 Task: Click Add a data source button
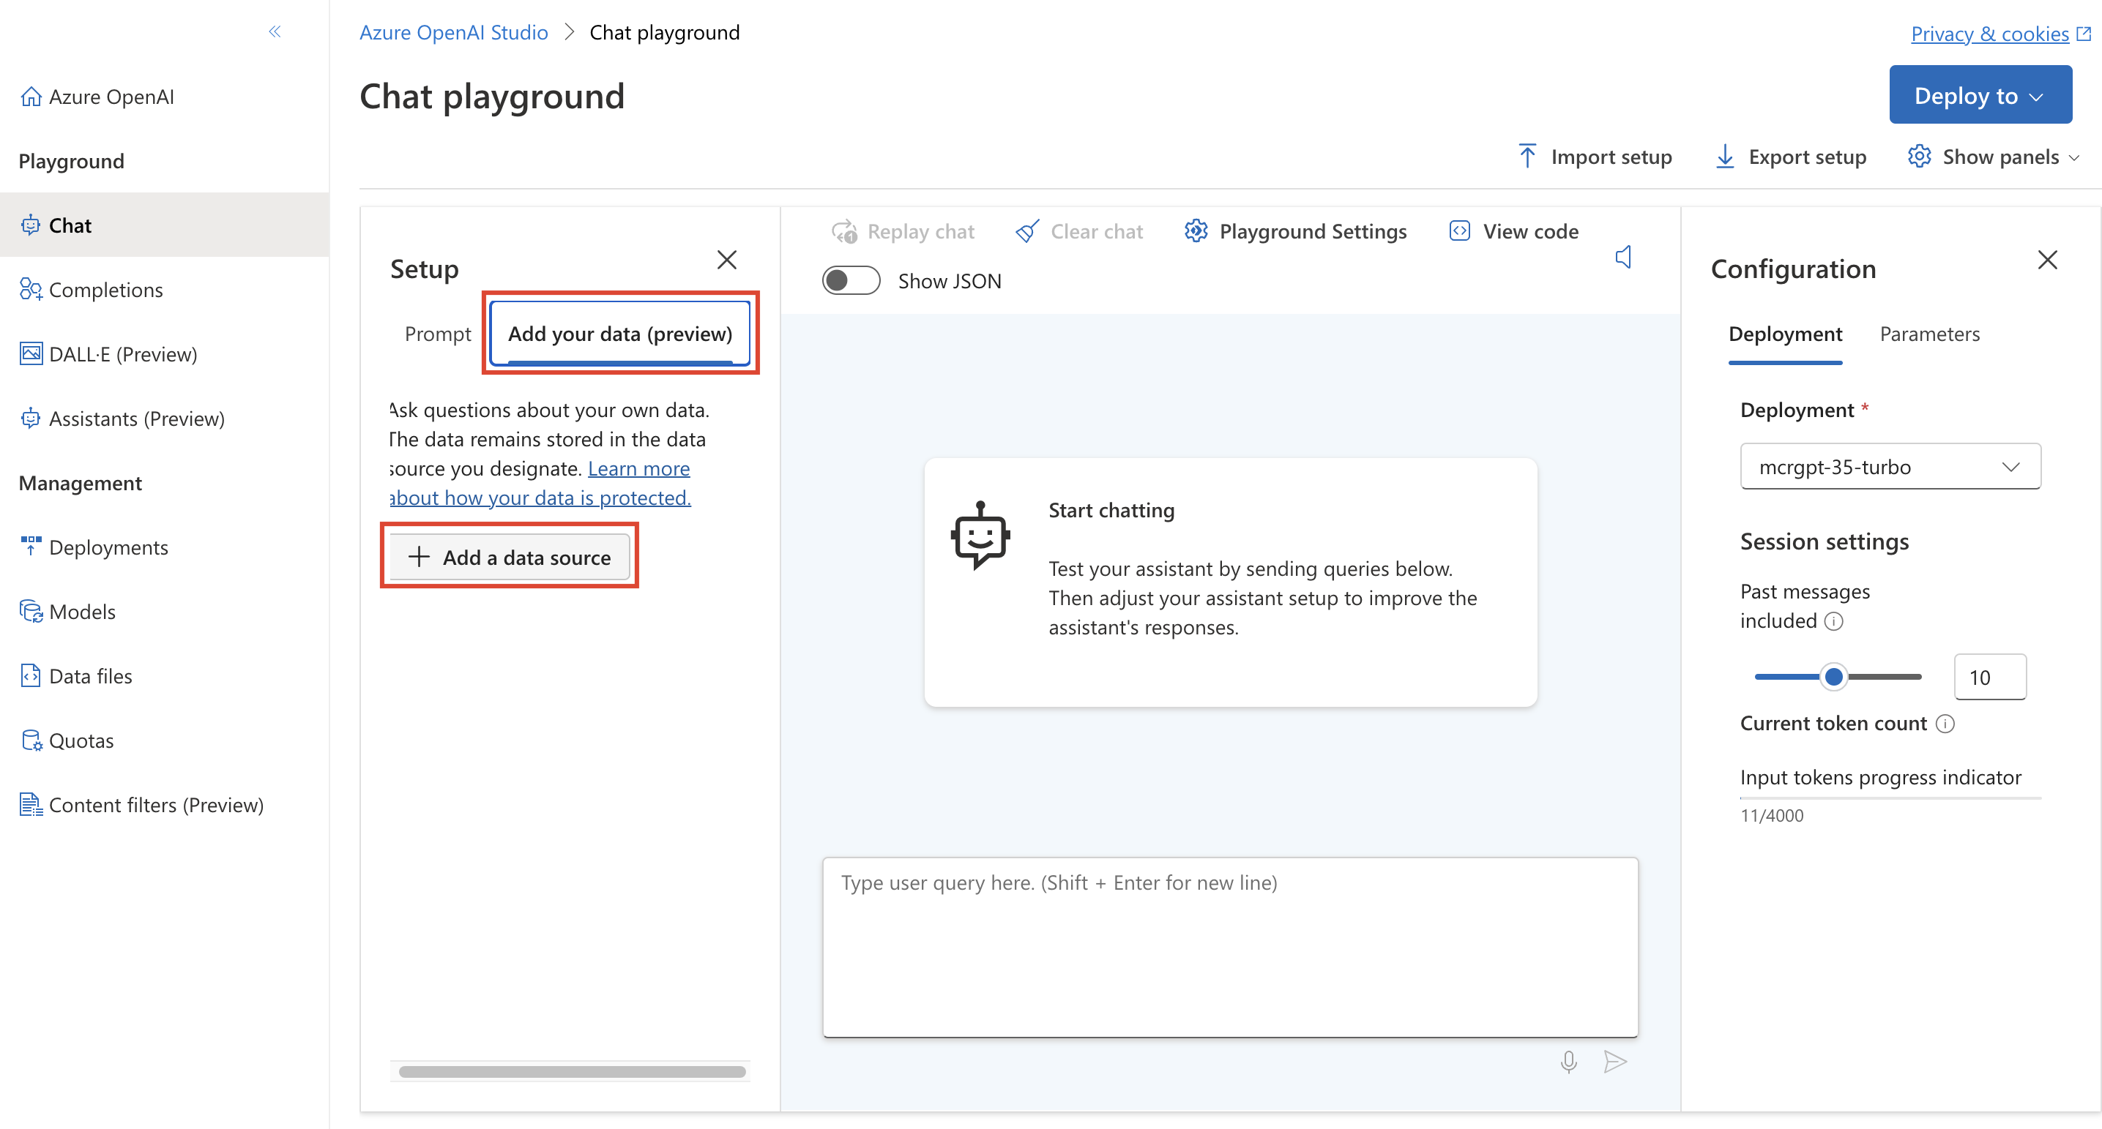509,557
